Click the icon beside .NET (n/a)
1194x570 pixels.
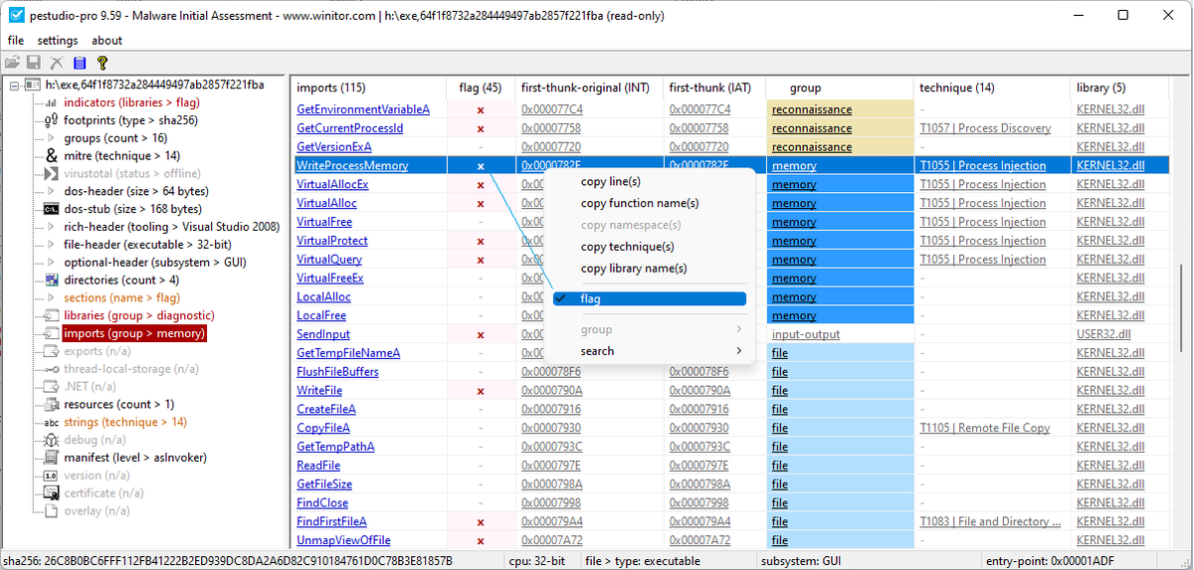tap(52, 387)
